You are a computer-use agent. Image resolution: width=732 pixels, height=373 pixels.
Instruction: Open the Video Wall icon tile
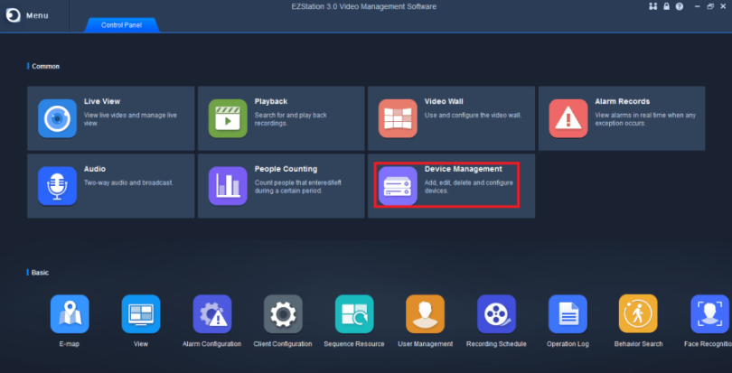[x=398, y=118]
